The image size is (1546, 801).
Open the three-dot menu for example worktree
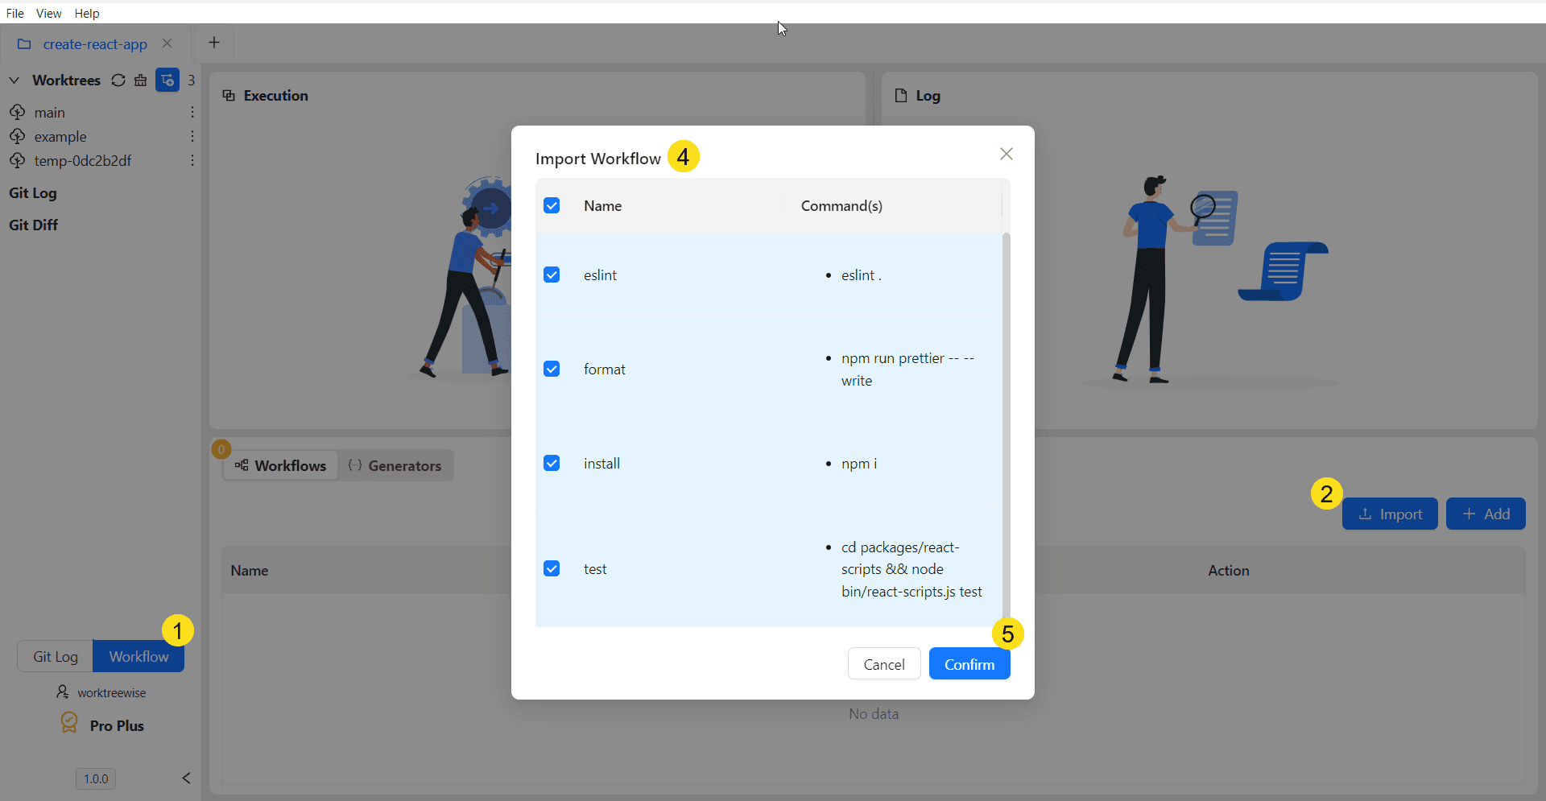coord(192,137)
